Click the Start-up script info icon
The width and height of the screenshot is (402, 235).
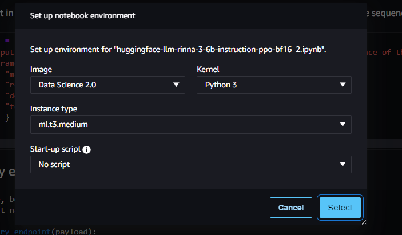point(87,149)
